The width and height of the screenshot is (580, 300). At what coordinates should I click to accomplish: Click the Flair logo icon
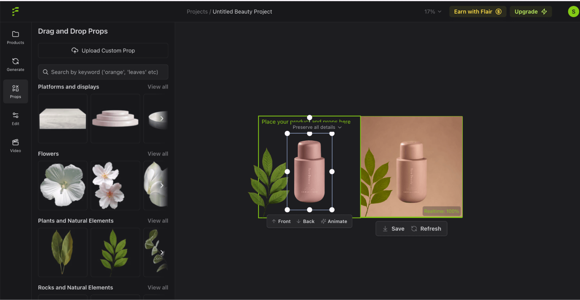(15, 12)
